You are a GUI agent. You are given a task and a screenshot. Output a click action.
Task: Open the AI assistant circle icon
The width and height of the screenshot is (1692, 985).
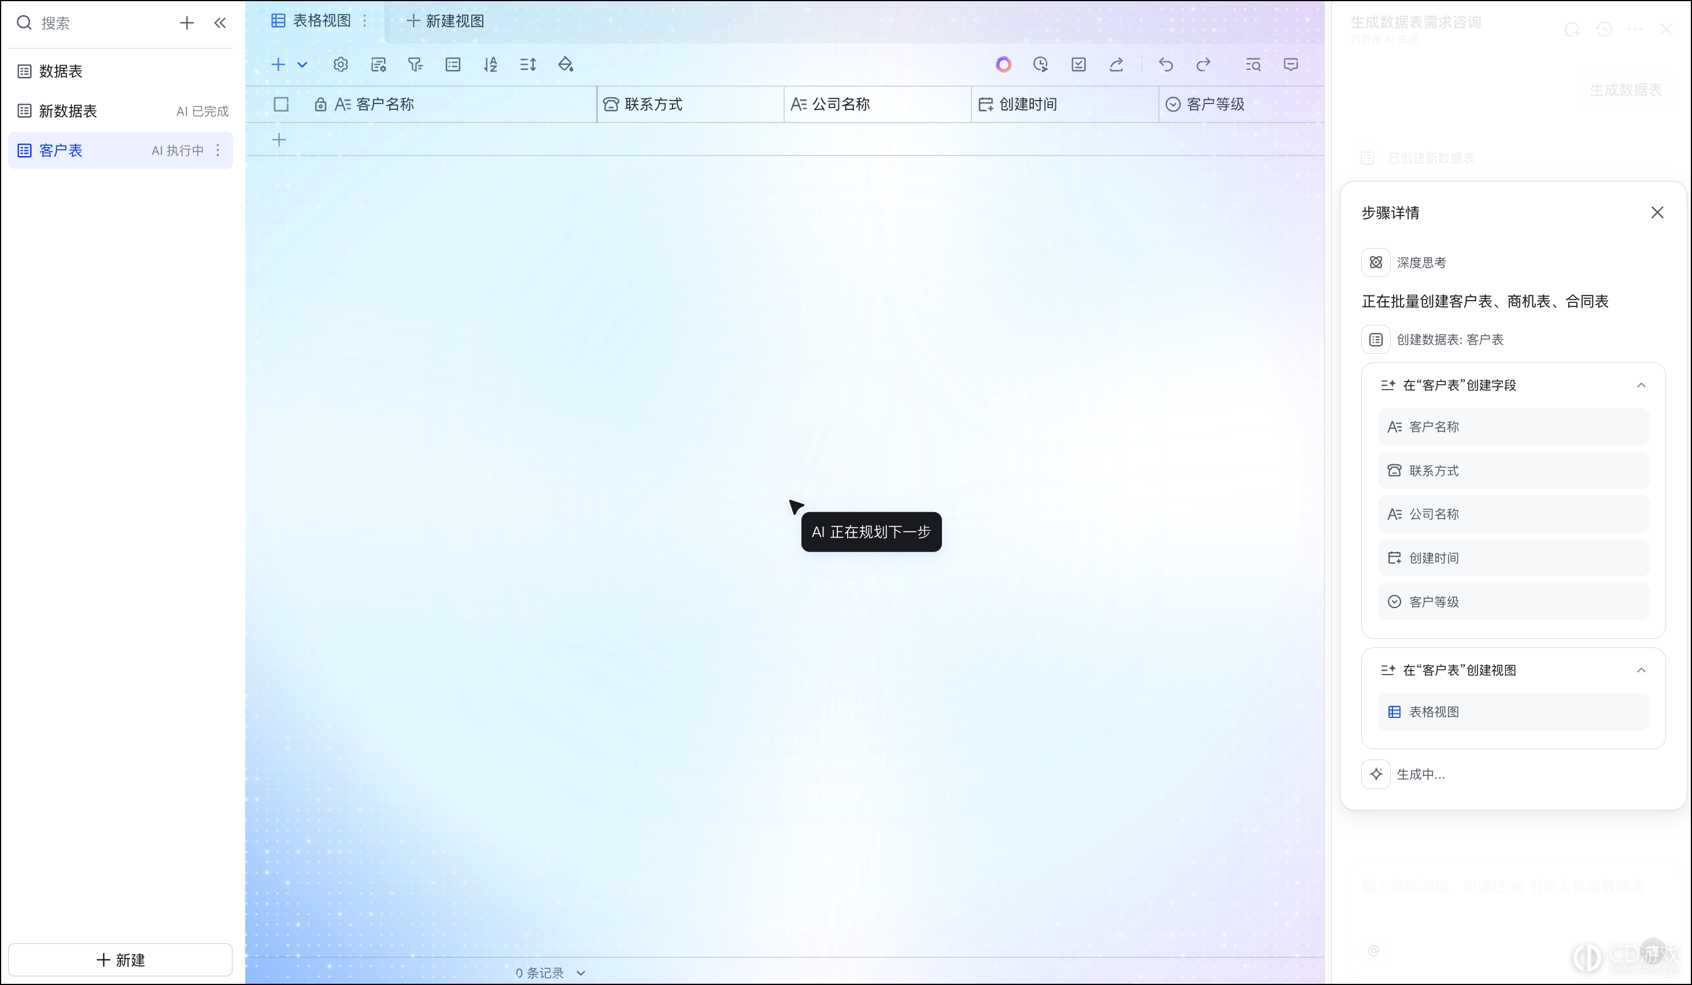tap(1003, 64)
